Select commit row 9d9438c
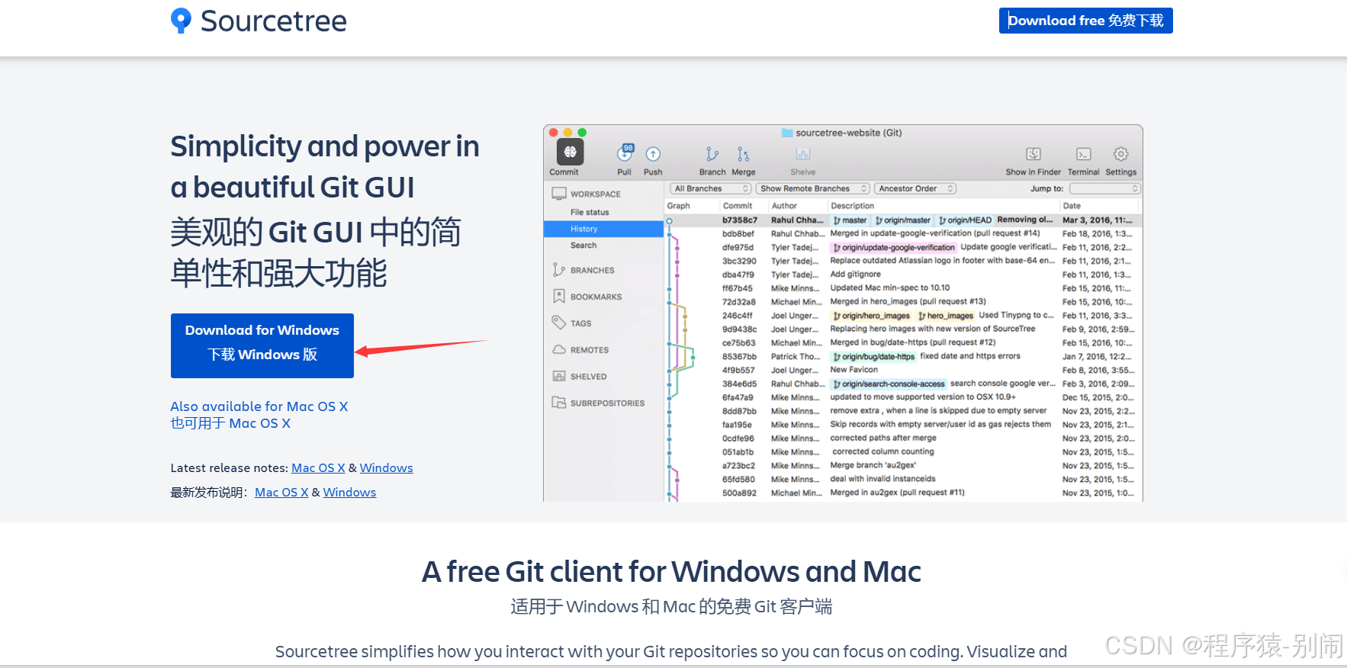Viewport: 1347px width, 668px height. (903, 329)
